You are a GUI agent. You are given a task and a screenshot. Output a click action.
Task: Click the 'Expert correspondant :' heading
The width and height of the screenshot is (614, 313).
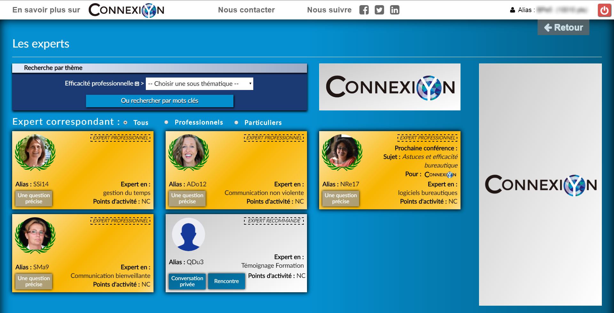pos(66,122)
